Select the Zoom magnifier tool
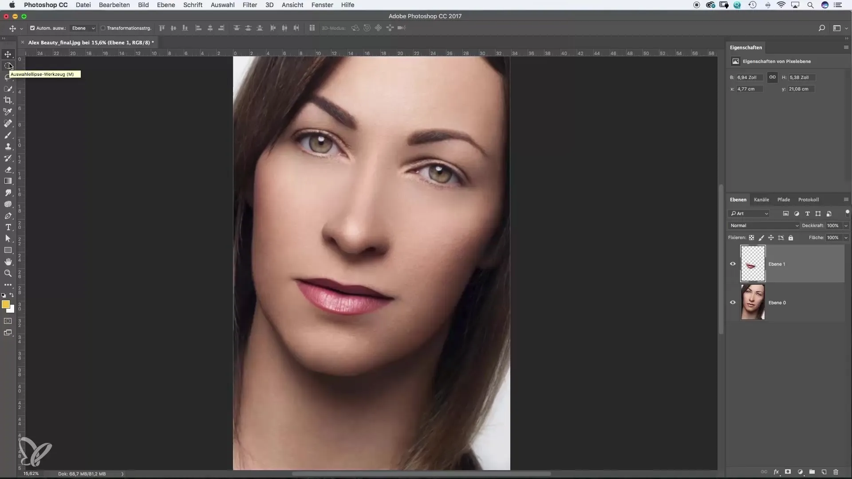852x479 pixels. point(8,273)
